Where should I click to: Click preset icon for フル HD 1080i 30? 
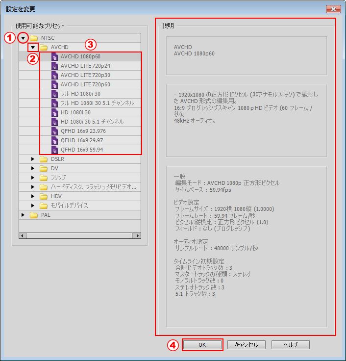point(54,94)
